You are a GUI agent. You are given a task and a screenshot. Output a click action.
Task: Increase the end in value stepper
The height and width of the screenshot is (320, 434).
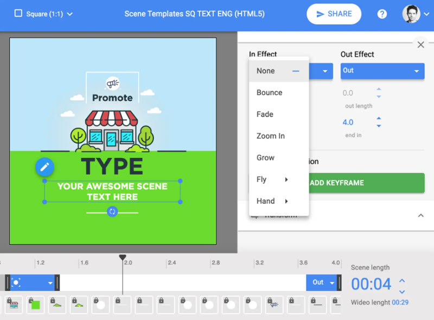pyautogui.click(x=379, y=118)
